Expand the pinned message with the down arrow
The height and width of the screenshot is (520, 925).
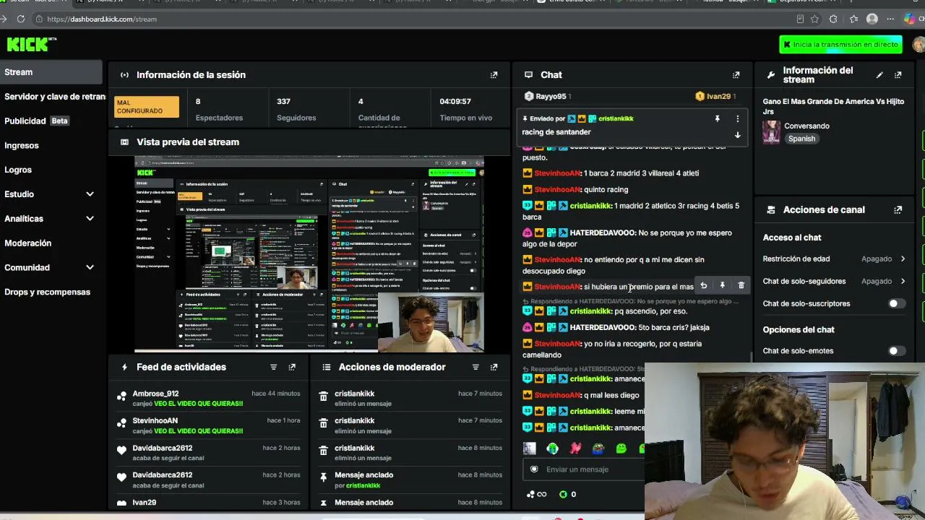tap(737, 135)
